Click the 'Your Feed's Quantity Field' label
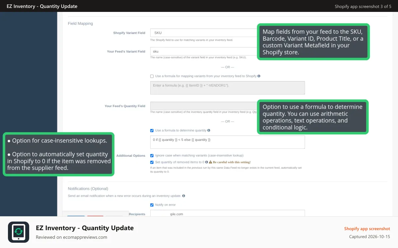The width and height of the screenshot is (398, 248). coord(125,106)
